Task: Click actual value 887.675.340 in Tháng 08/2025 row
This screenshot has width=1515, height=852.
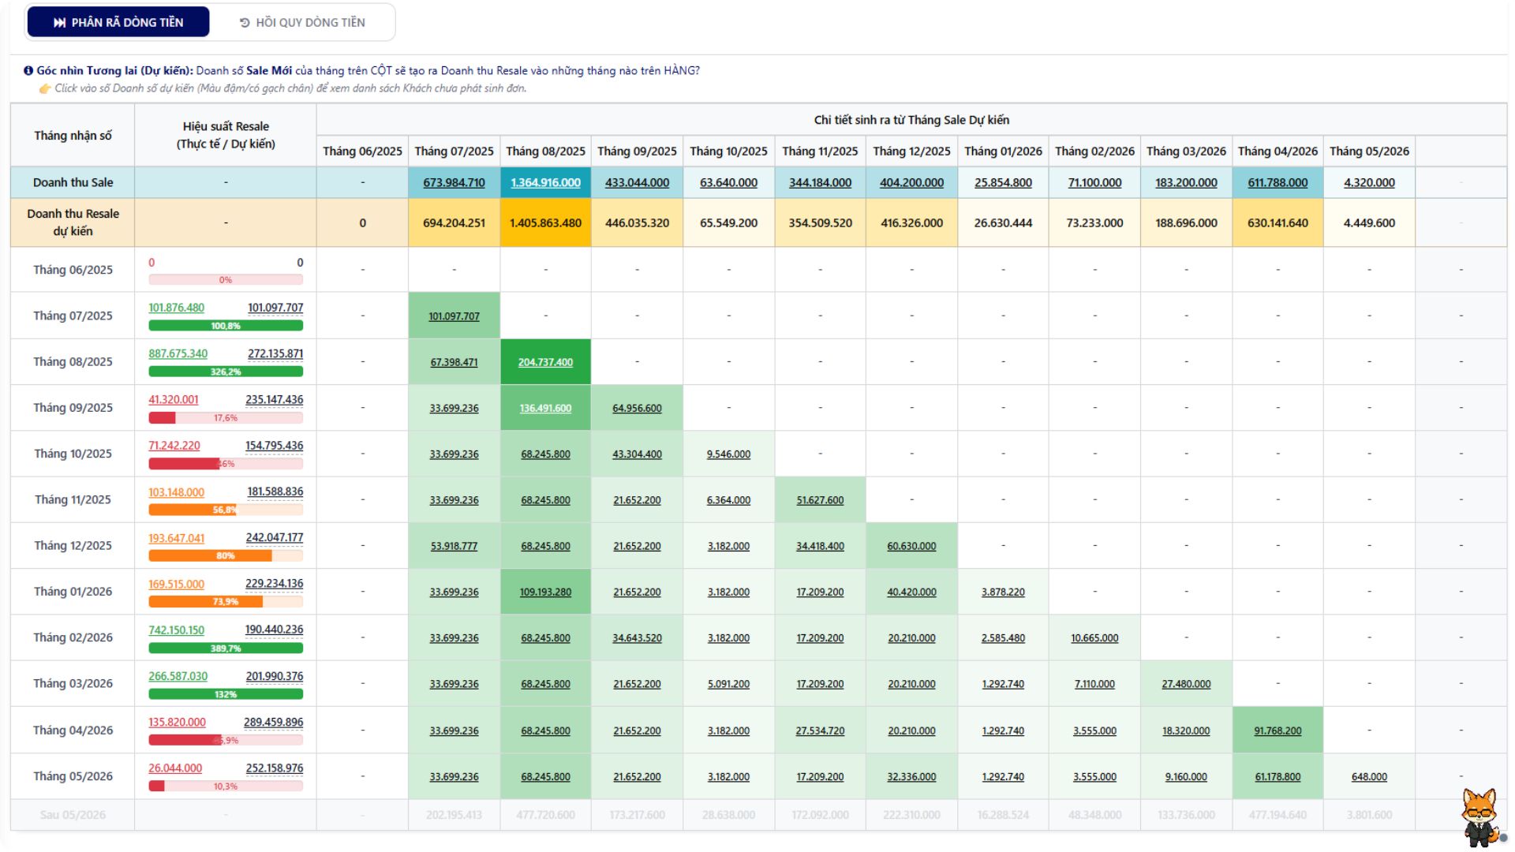Action: pos(178,353)
